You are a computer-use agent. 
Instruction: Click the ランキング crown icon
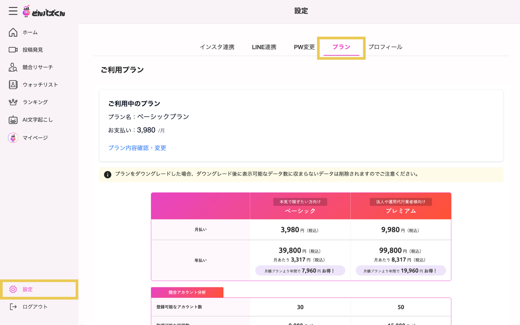pos(13,102)
